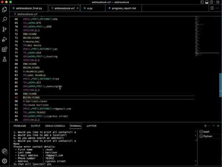Open the Search view in activity bar
The width and height of the screenshot is (222, 167).
coord(5,19)
